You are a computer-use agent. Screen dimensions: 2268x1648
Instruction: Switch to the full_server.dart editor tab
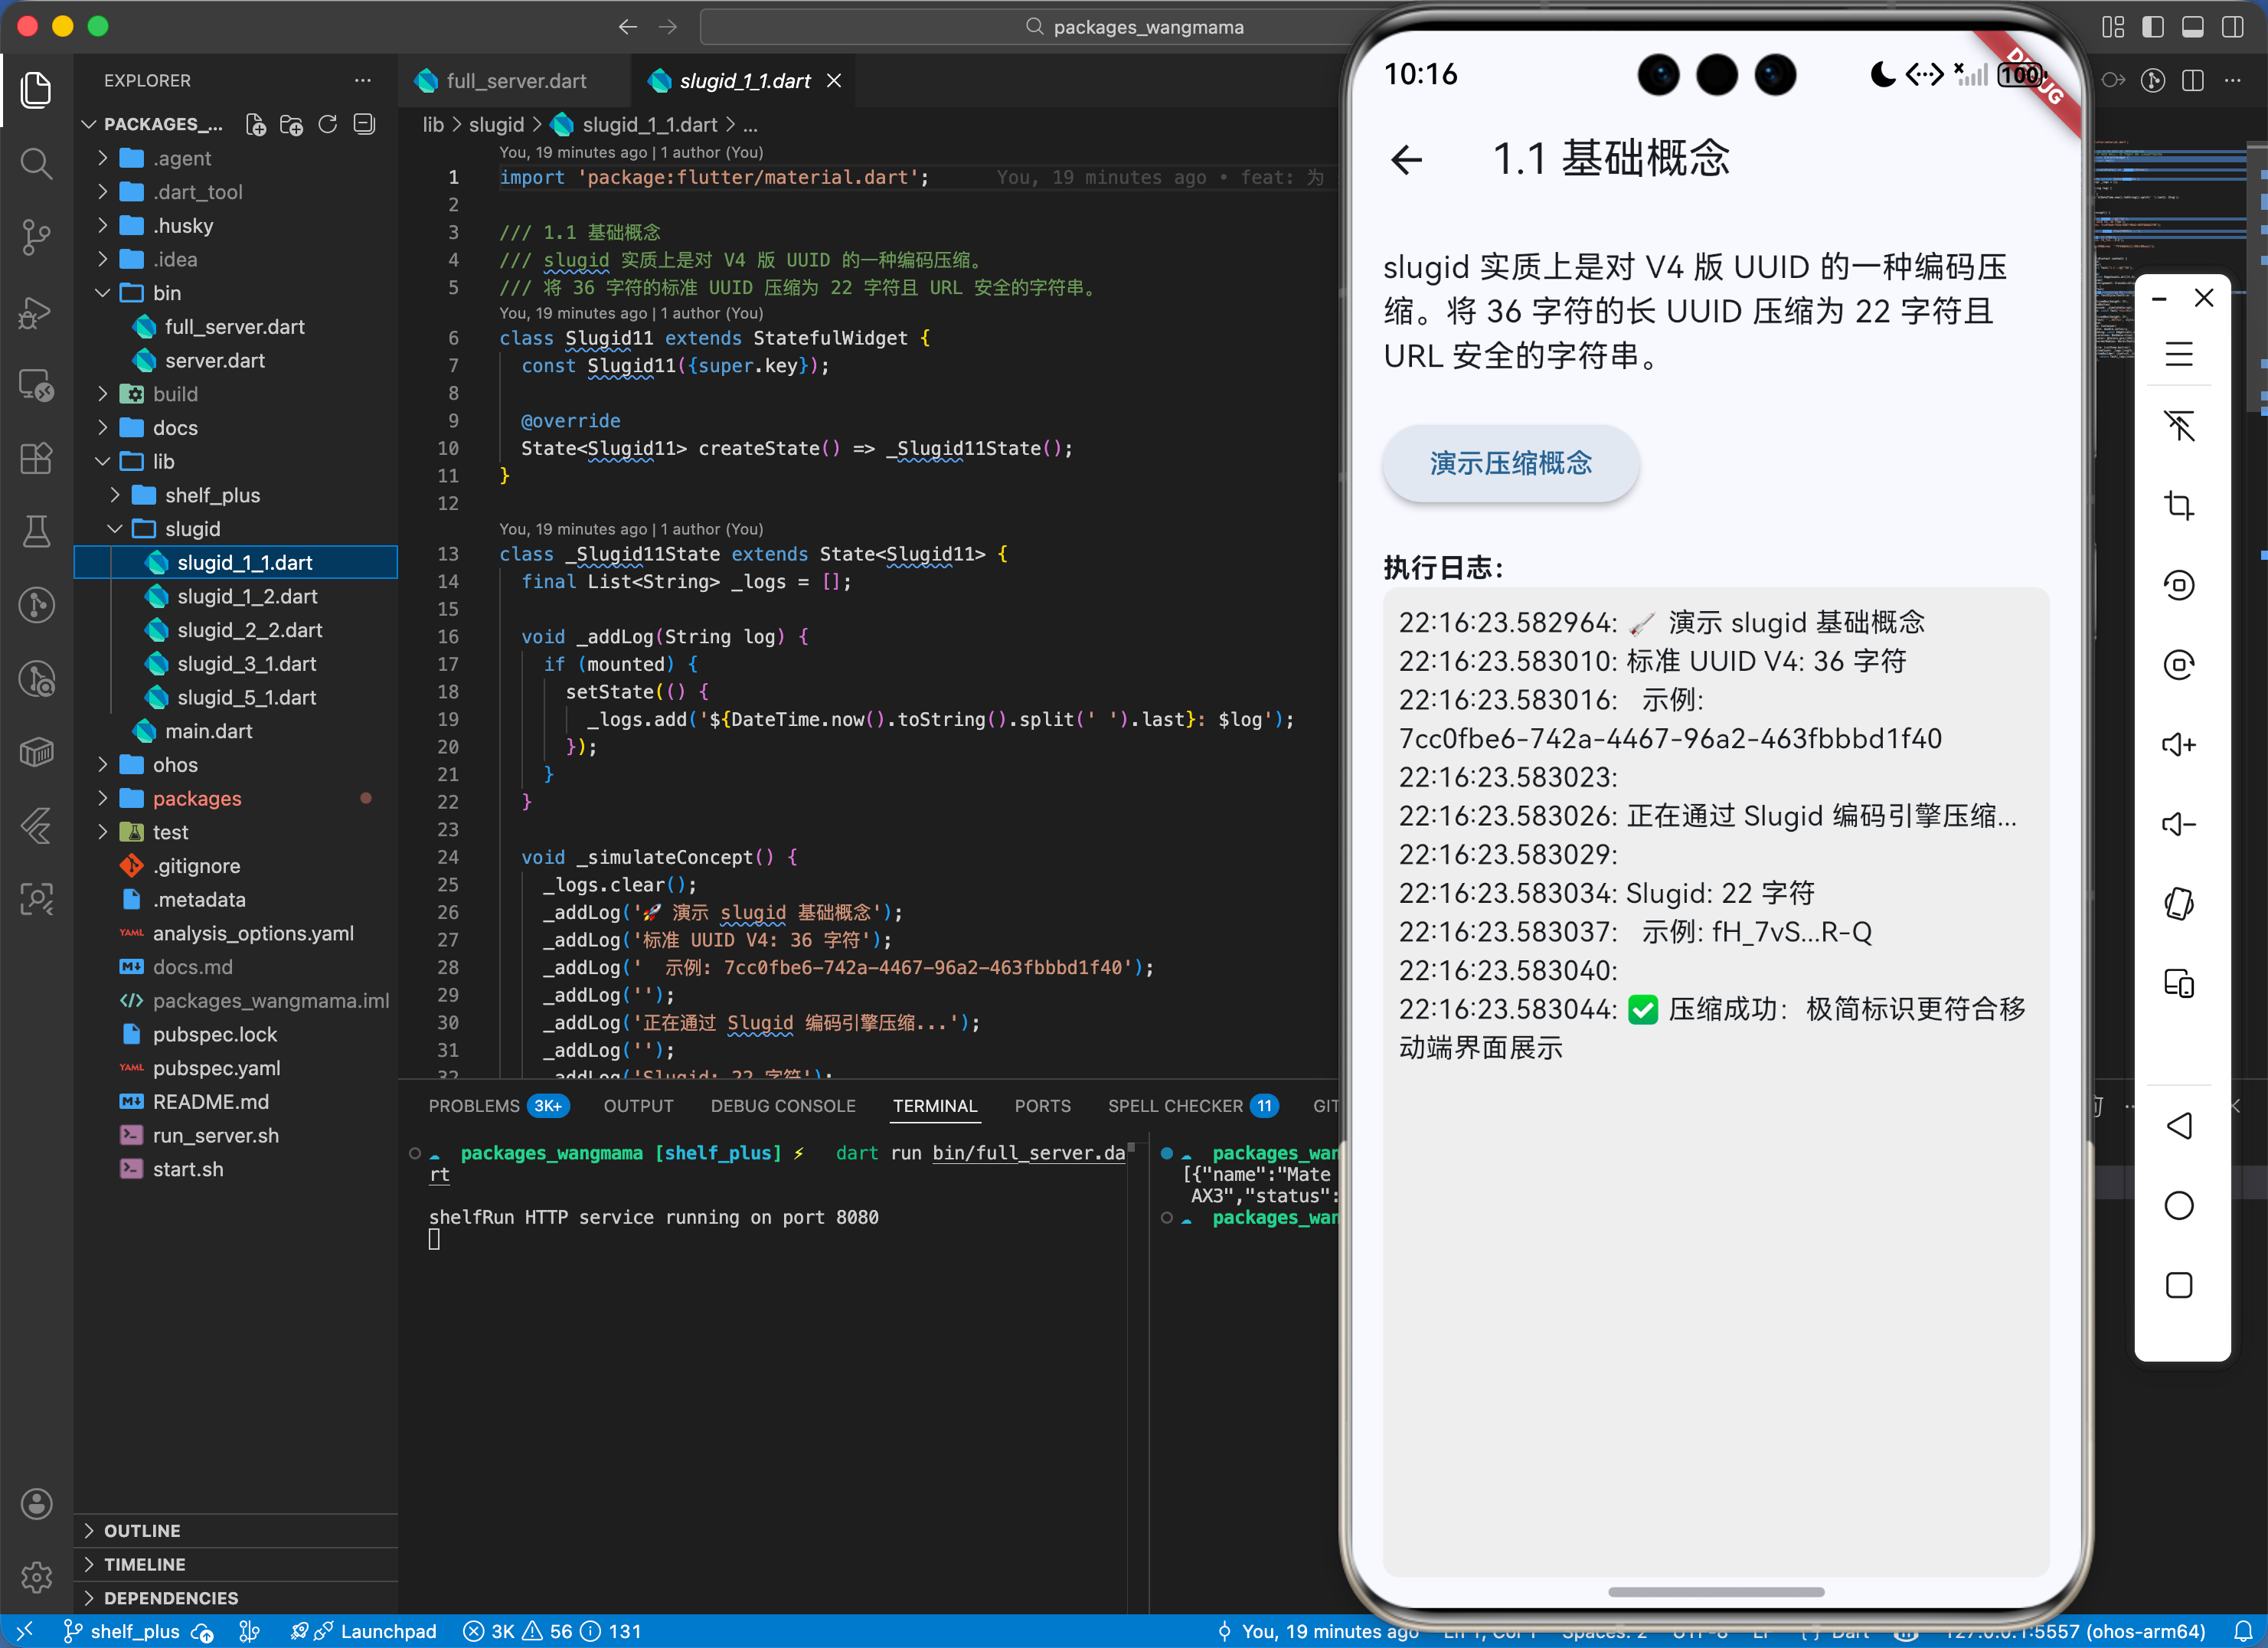516,81
